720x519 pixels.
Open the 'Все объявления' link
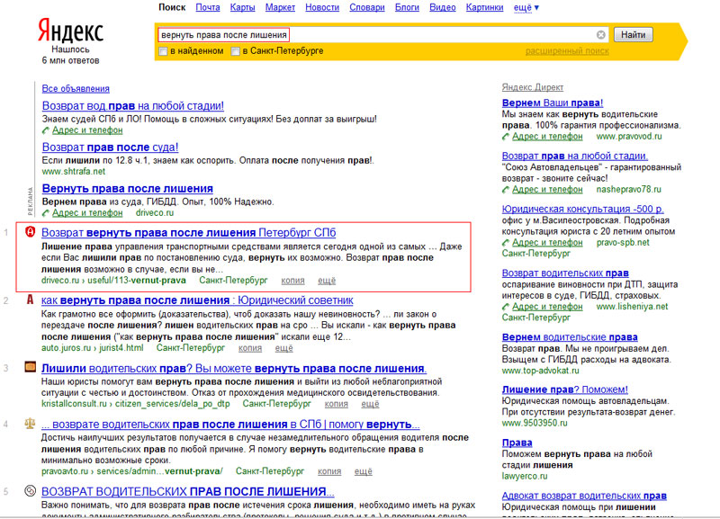click(x=76, y=88)
